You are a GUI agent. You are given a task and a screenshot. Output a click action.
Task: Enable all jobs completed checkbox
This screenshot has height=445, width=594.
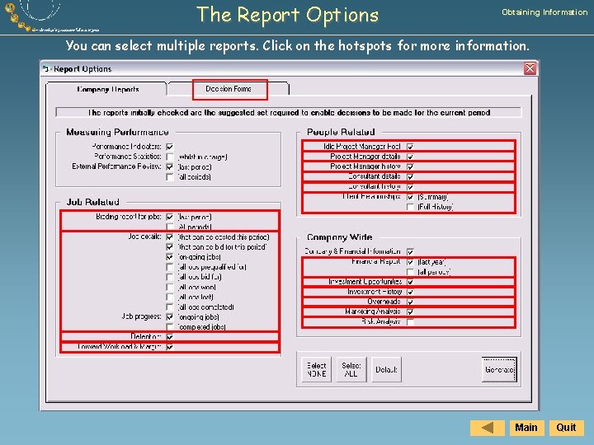click(170, 307)
